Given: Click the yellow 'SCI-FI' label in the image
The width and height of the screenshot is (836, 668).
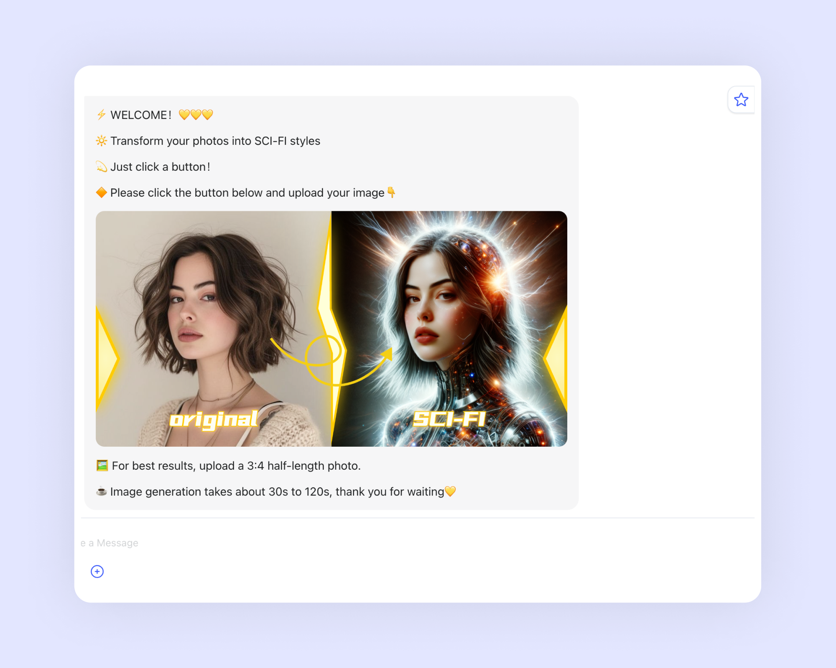Looking at the screenshot, I should tap(449, 419).
